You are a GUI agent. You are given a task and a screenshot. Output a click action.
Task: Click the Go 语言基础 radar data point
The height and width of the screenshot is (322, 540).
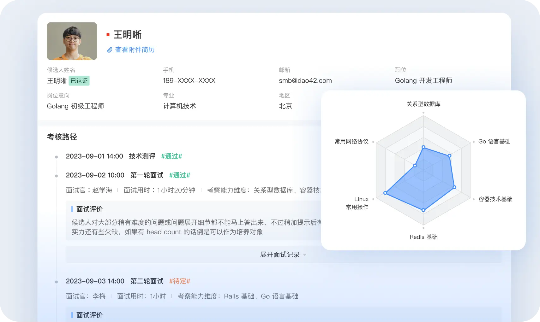pyautogui.click(x=449, y=156)
